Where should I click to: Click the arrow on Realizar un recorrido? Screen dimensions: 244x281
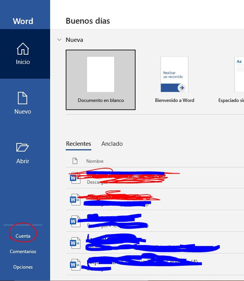tap(182, 88)
